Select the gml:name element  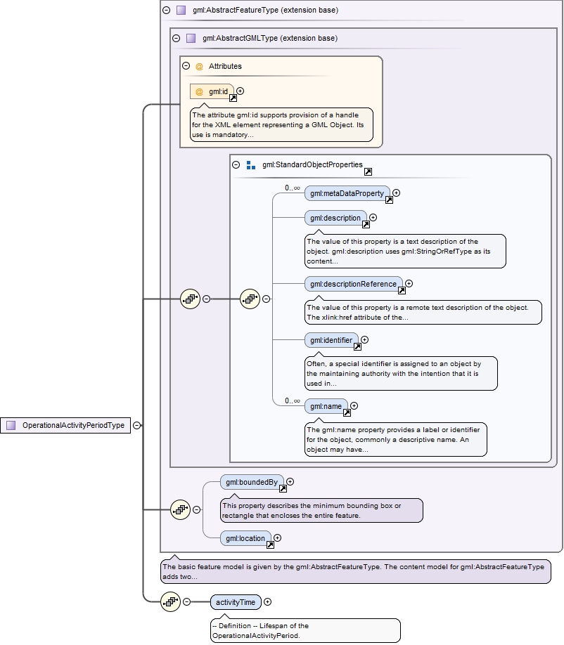(x=326, y=406)
